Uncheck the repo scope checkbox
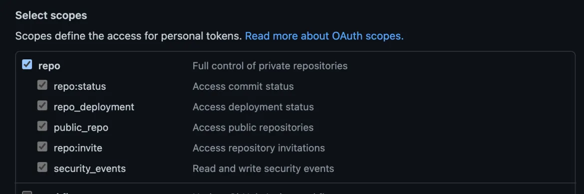The image size is (584, 194). (27, 64)
